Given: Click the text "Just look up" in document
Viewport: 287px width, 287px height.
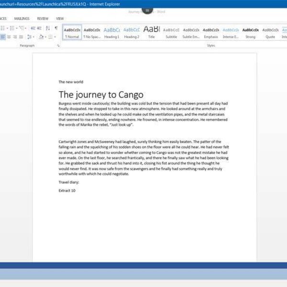Looking at the screenshot, I should tap(121, 125).
